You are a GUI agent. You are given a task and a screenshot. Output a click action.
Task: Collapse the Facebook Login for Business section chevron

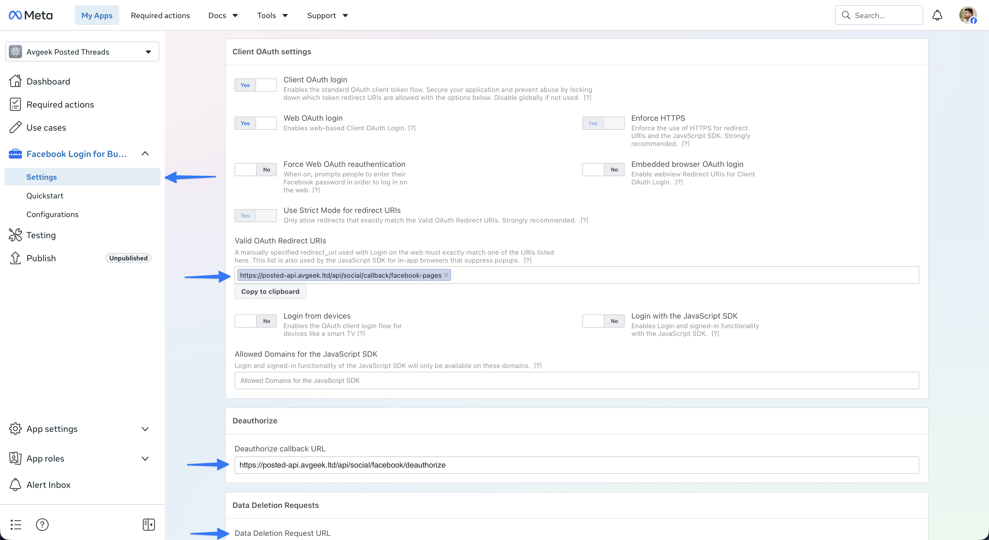pos(145,154)
